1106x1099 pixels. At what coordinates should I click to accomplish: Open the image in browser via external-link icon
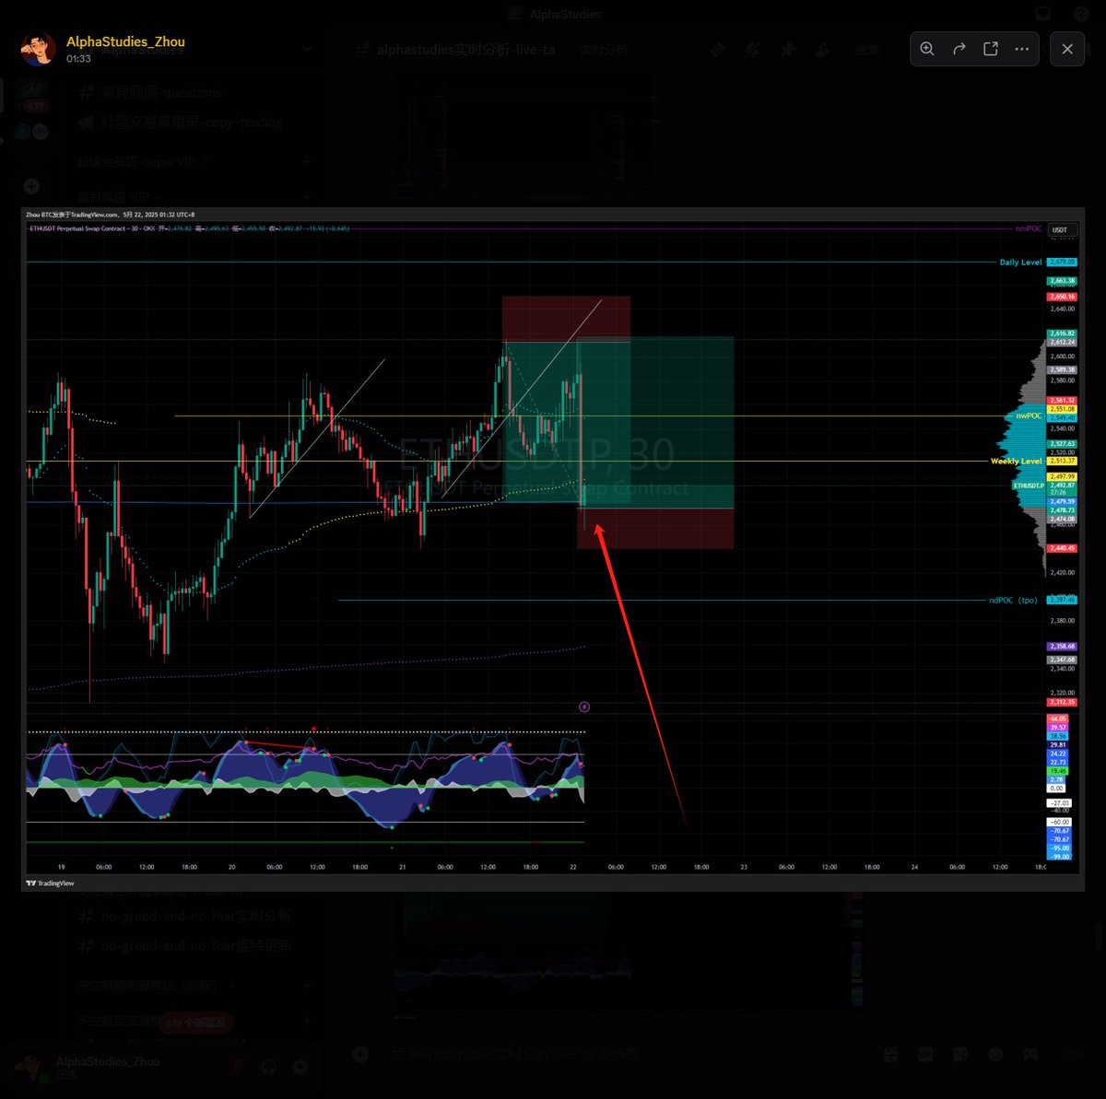[991, 49]
